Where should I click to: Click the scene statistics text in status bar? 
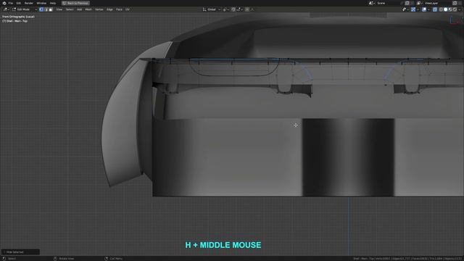(407, 259)
